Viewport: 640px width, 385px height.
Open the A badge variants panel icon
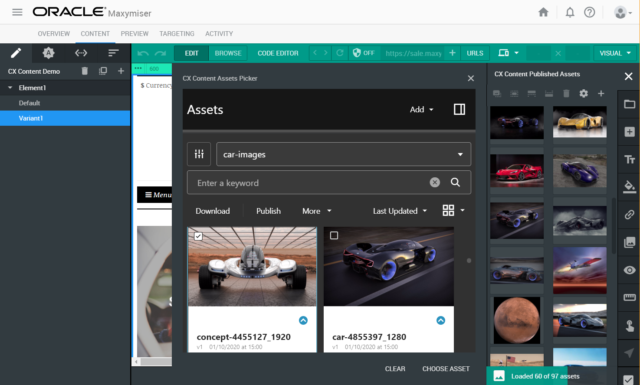tap(49, 53)
